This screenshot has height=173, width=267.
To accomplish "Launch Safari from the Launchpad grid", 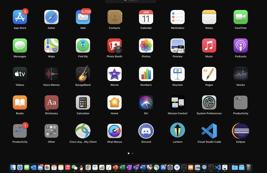I will coord(52,17).
